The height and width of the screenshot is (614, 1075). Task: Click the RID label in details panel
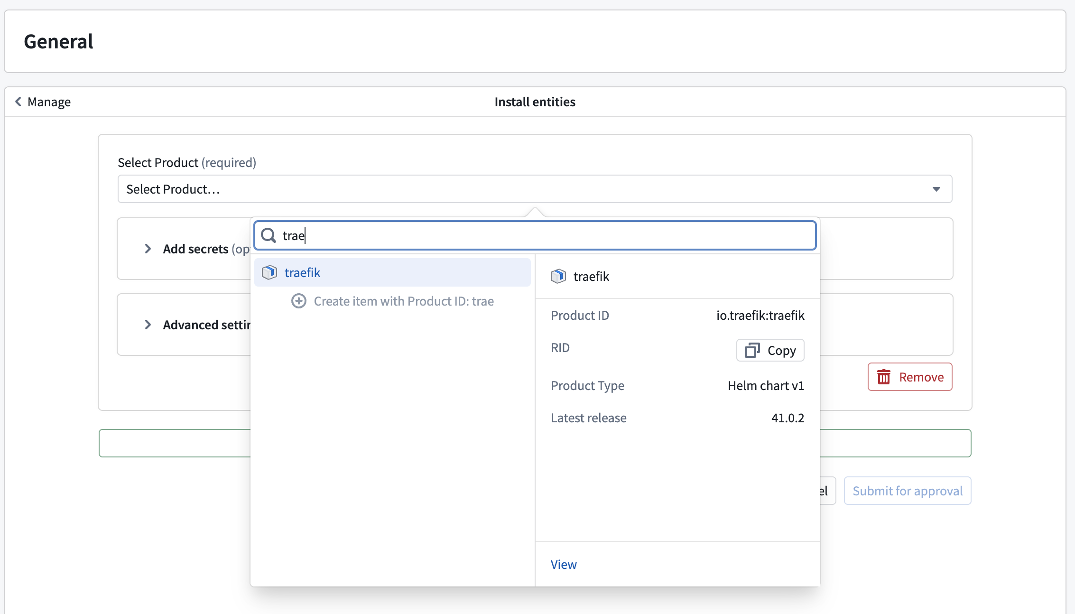[560, 347]
